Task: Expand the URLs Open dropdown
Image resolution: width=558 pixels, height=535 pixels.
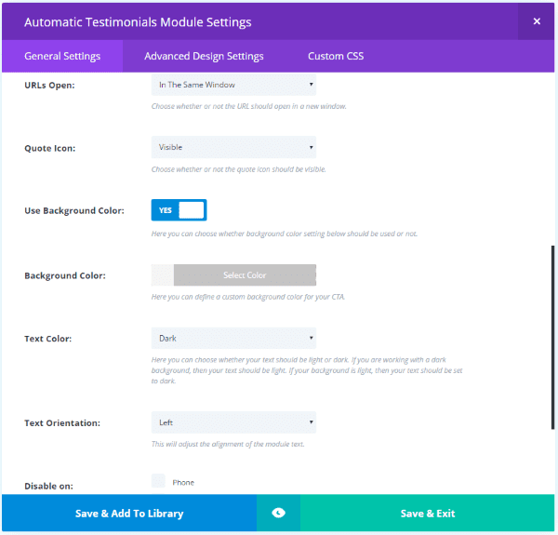Action: [233, 85]
